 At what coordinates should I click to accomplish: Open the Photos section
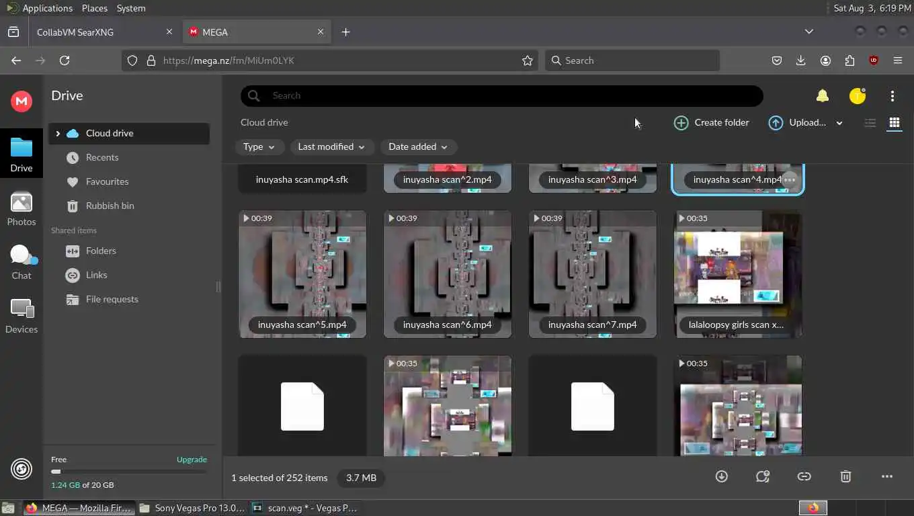22,209
